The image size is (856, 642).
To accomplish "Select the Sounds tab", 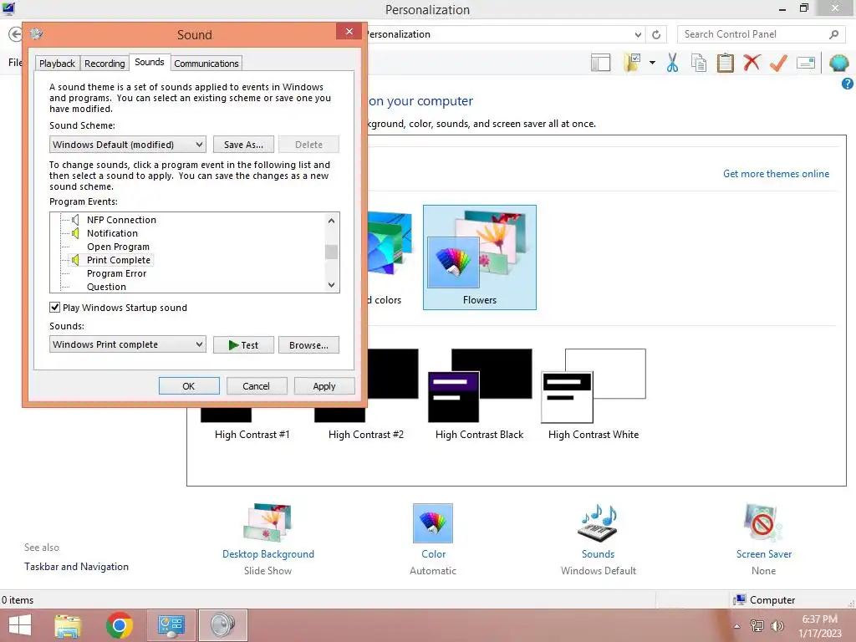I will tap(150, 62).
